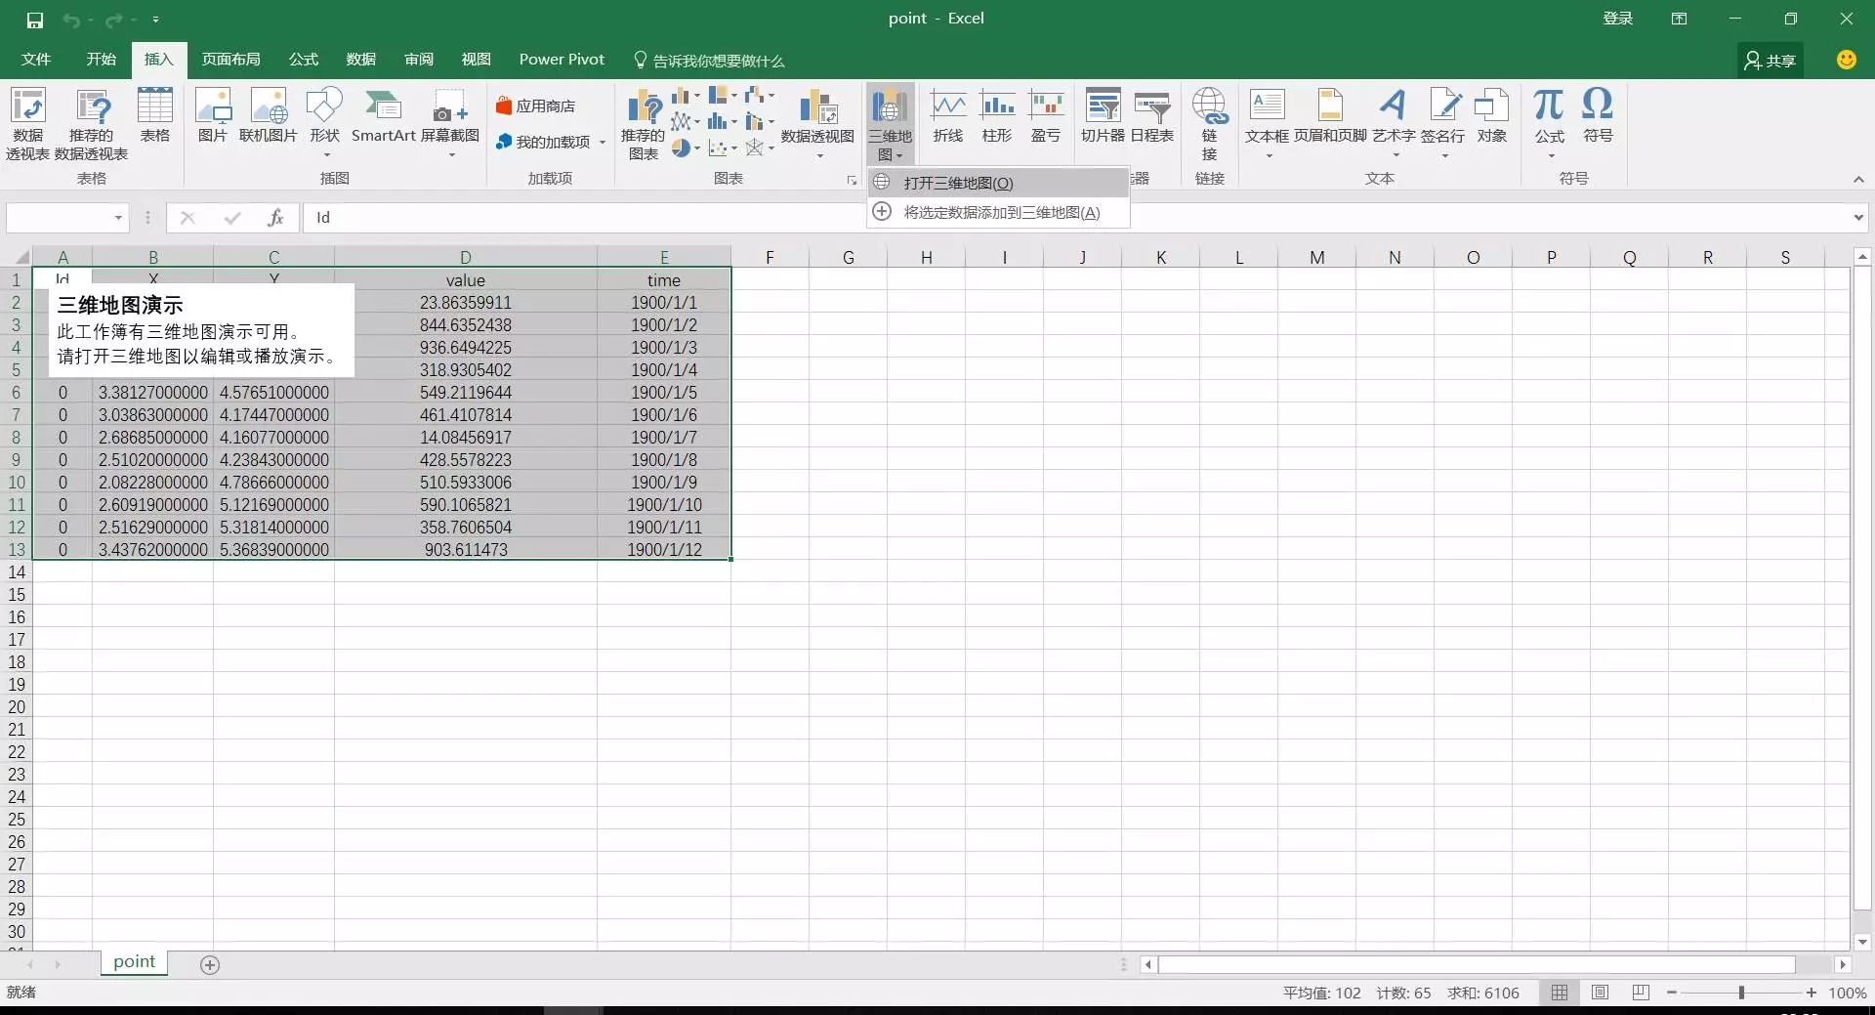
Task: Open Charts group dialog launcher
Action: click(852, 180)
